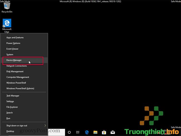
Task: Expand Shut down or sign out submenu
Action: pyautogui.click(x=24, y=126)
